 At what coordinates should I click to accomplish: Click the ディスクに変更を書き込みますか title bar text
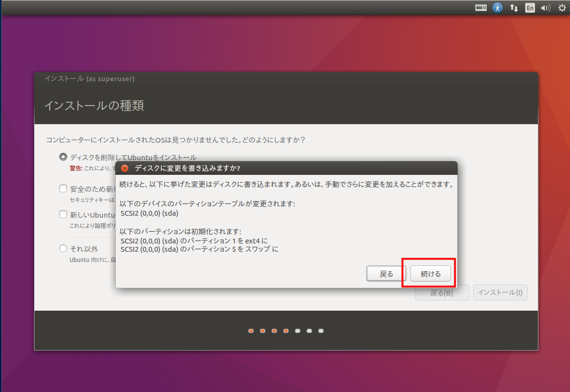(187, 168)
